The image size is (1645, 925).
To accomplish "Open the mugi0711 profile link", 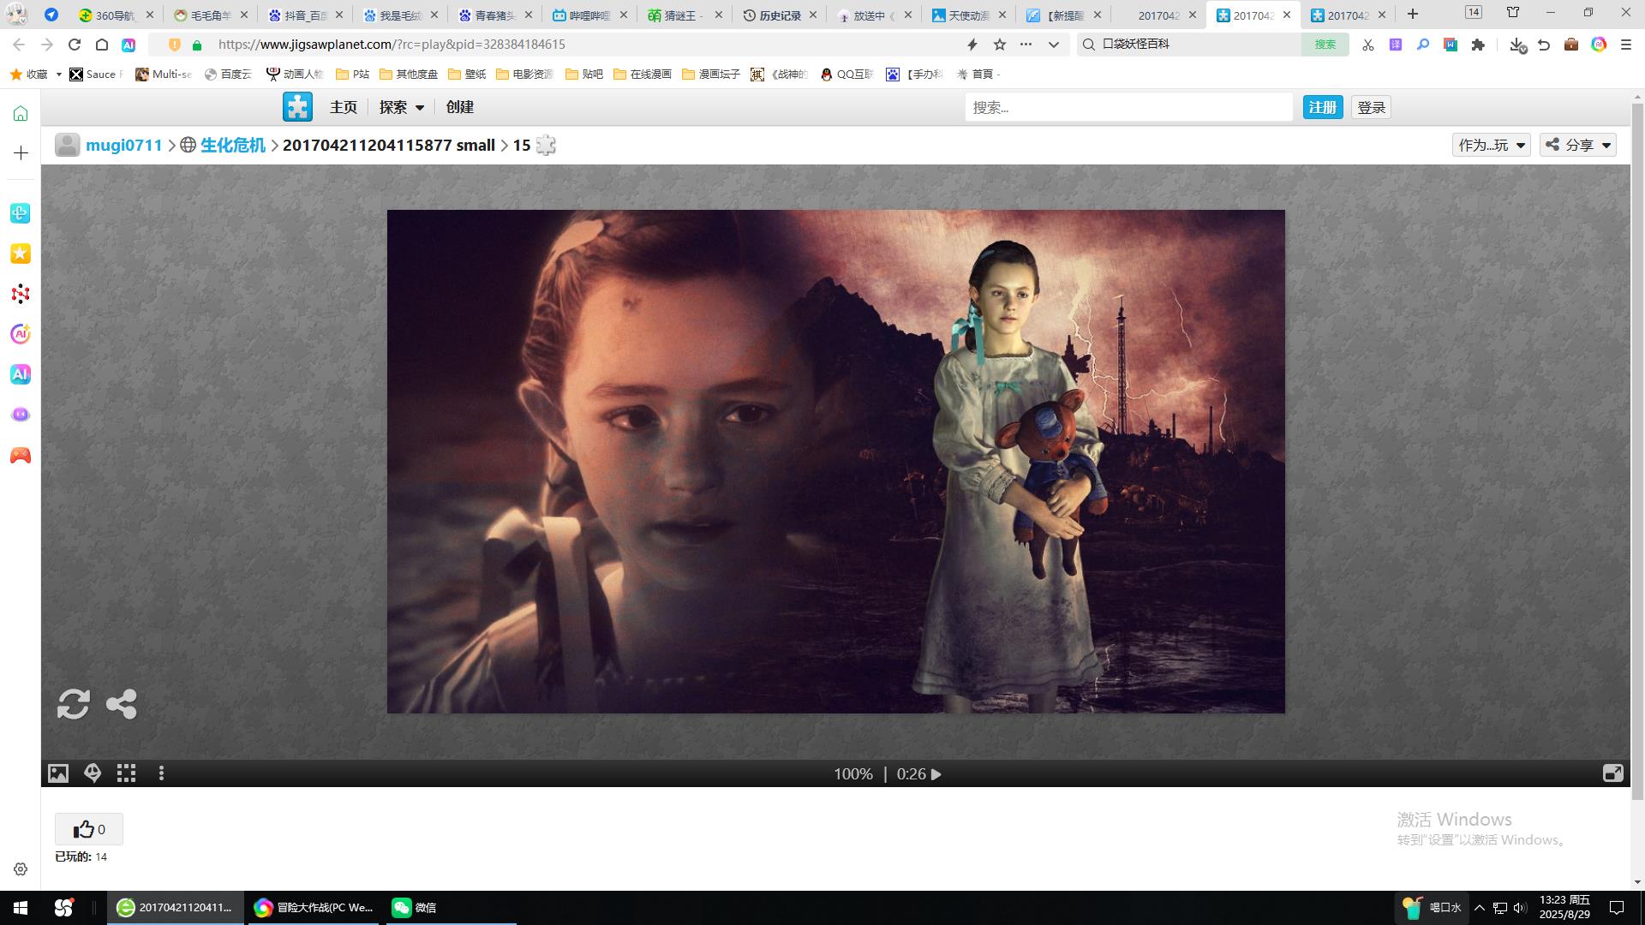I will [x=123, y=145].
